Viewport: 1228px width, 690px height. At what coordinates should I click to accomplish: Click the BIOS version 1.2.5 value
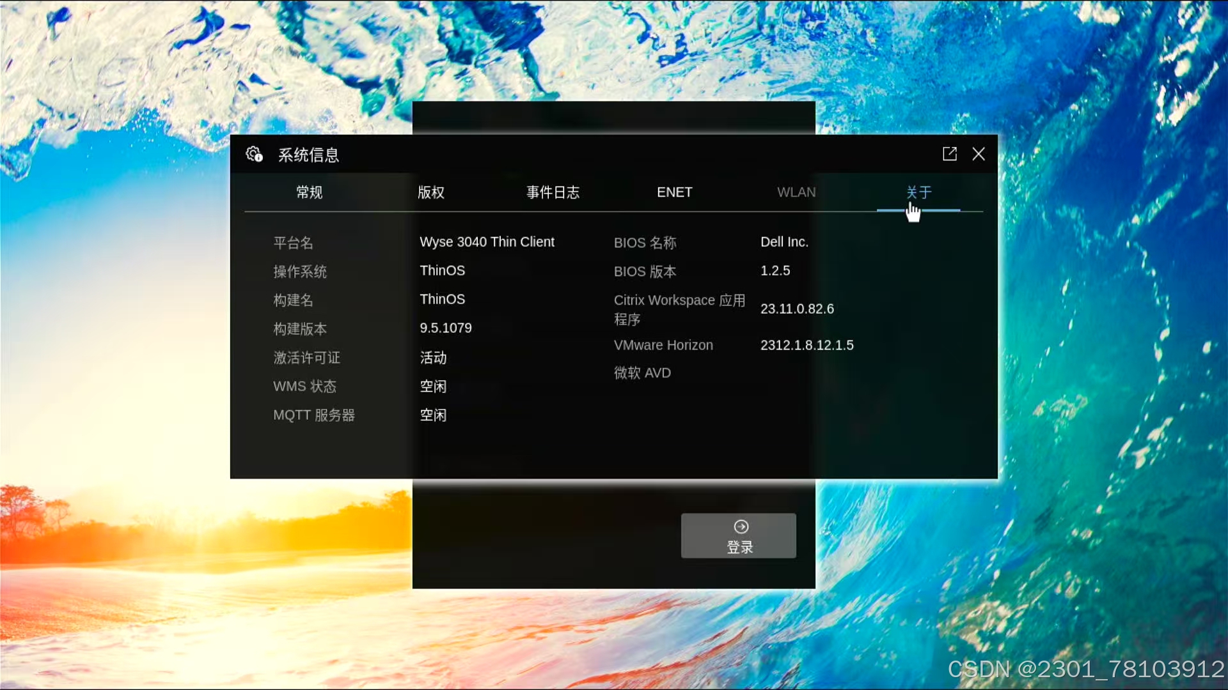[x=775, y=271]
